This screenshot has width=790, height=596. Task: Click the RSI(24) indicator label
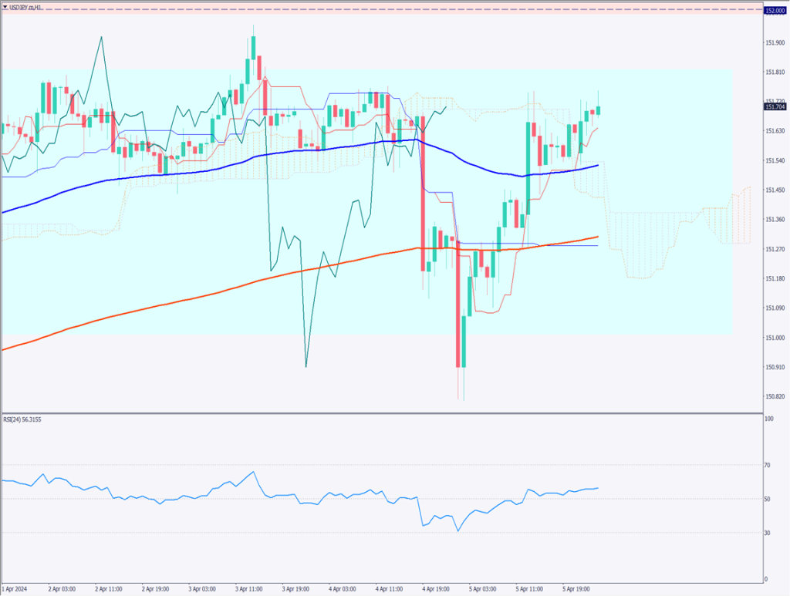[x=25, y=418]
